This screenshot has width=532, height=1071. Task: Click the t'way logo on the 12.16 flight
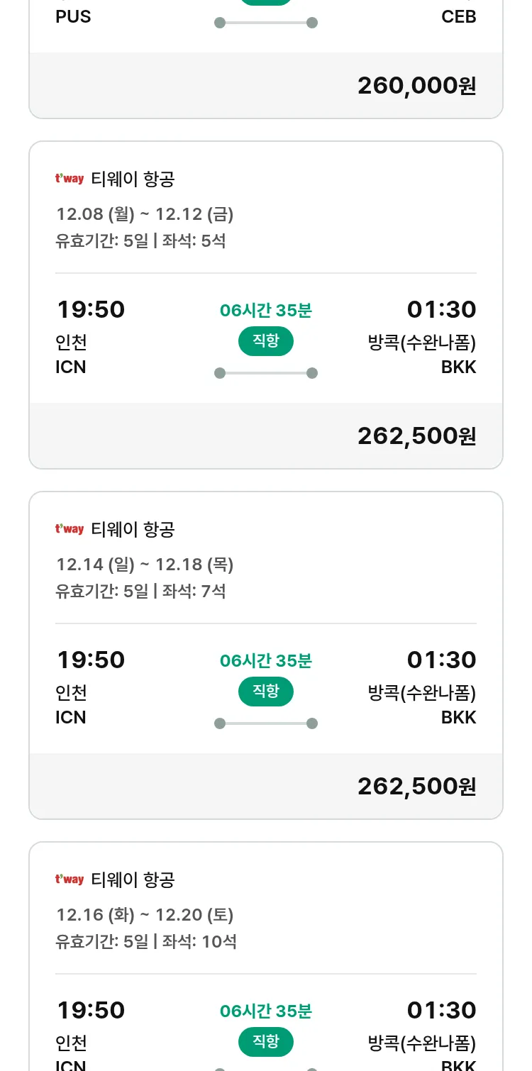pos(70,879)
